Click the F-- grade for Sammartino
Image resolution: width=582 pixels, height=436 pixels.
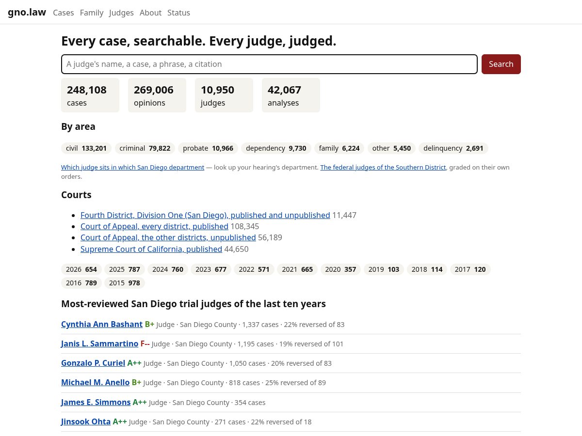coord(145,343)
